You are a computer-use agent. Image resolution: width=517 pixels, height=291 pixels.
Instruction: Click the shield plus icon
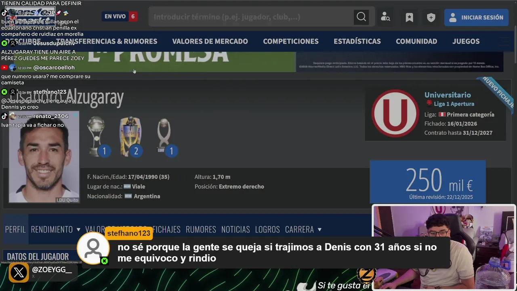click(x=431, y=17)
